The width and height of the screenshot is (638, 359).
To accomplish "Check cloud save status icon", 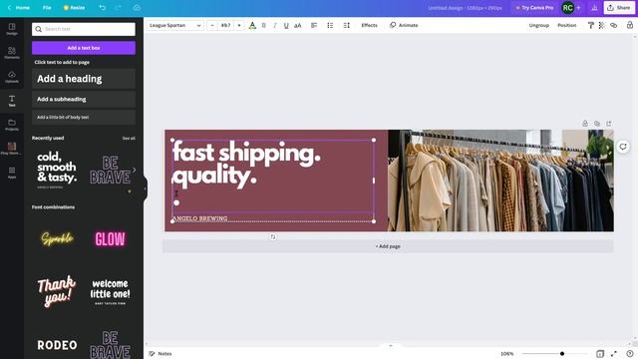I will click(137, 8).
